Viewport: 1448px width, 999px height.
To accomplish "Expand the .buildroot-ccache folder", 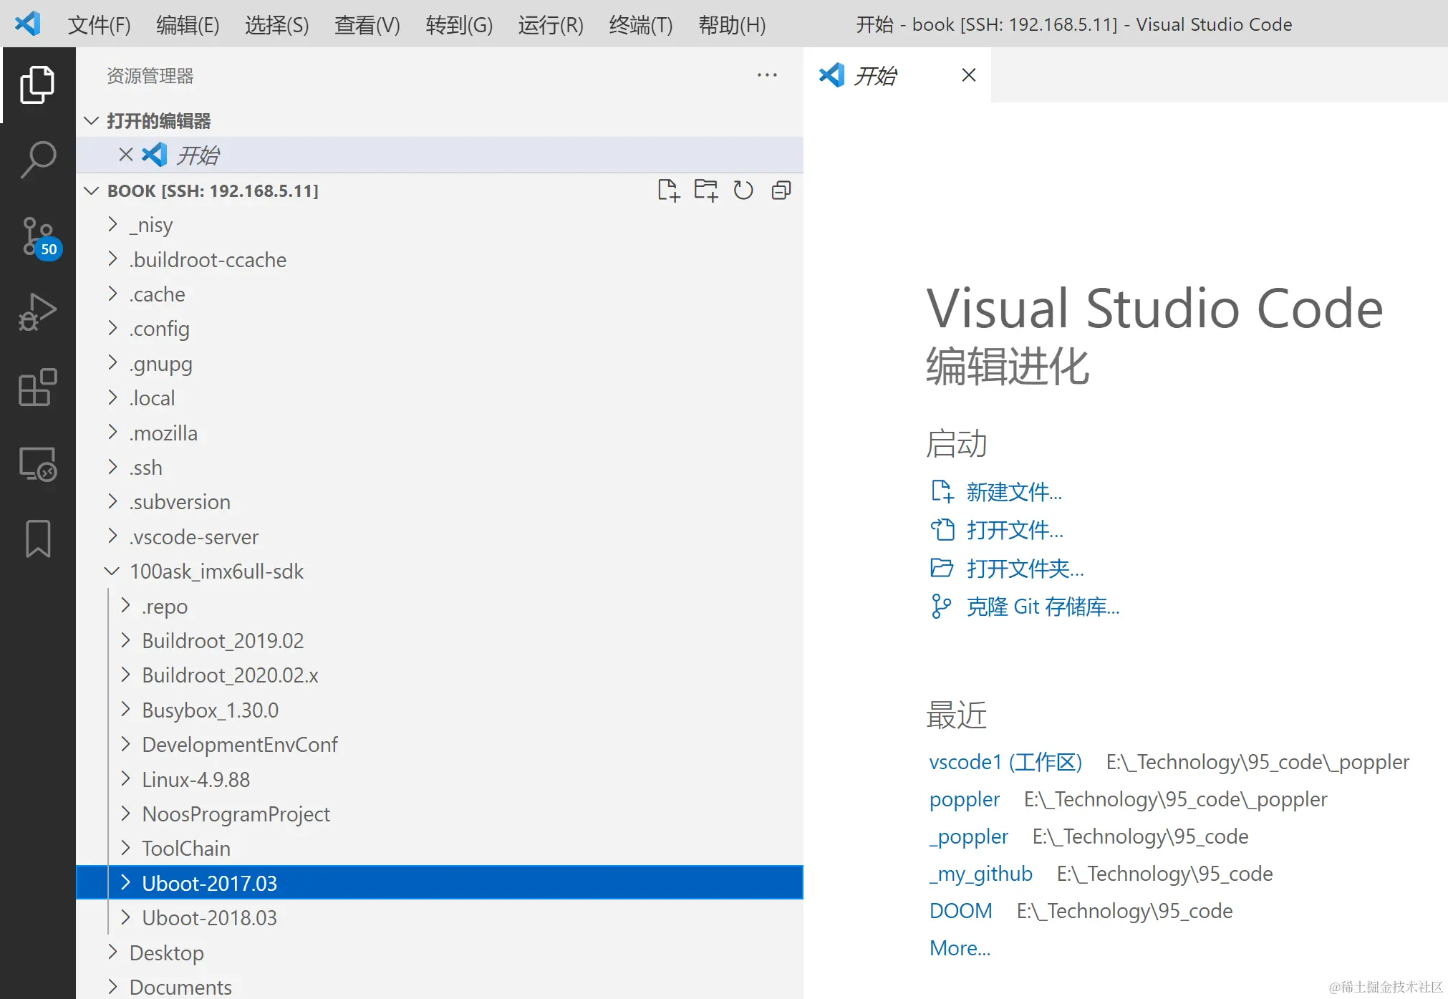I will (112, 259).
